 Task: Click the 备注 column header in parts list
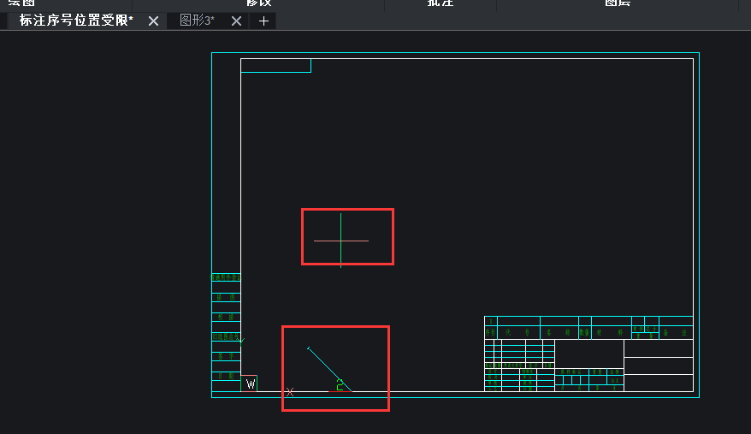[677, 331]
